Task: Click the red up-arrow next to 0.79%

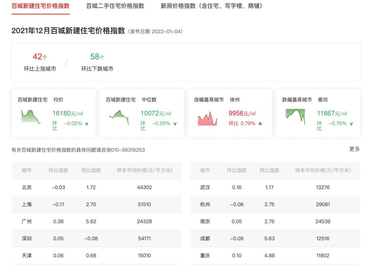Action: click(260, 123)
